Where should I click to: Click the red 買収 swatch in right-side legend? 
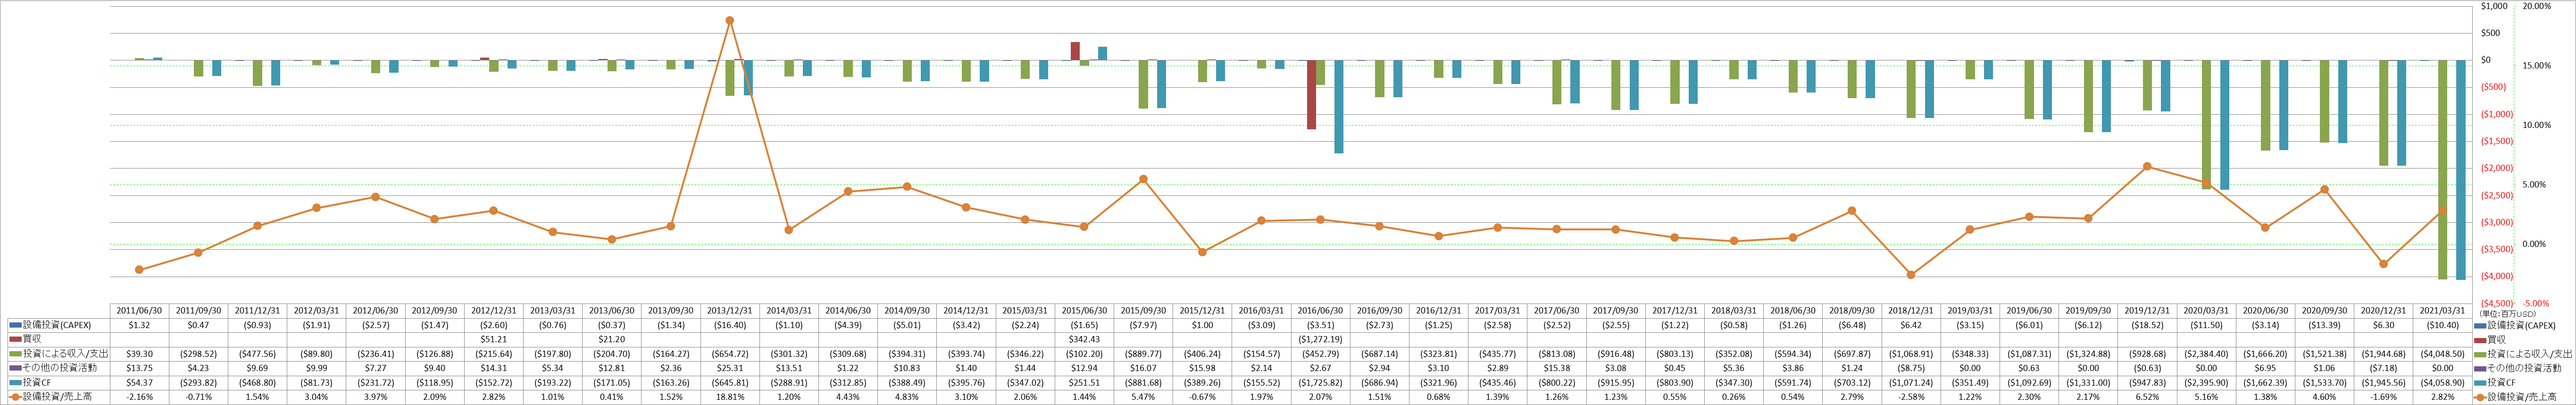pos(2480,339)
